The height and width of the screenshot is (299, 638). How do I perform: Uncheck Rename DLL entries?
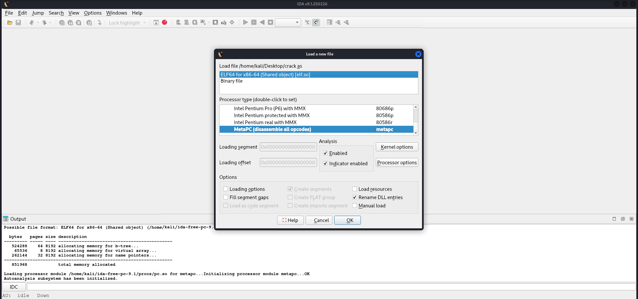click(355, 197)
